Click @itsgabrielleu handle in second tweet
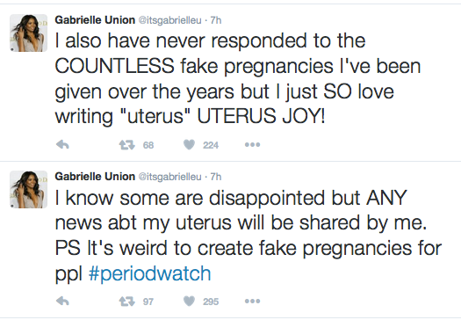 coord(169,177)
